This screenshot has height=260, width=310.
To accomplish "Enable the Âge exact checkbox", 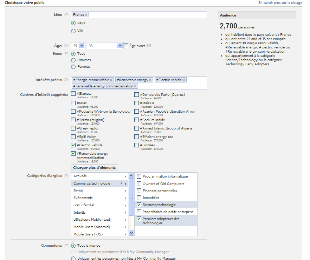I will point(126,46).
